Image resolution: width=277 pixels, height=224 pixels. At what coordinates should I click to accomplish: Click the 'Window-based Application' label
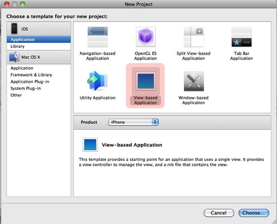194,100
